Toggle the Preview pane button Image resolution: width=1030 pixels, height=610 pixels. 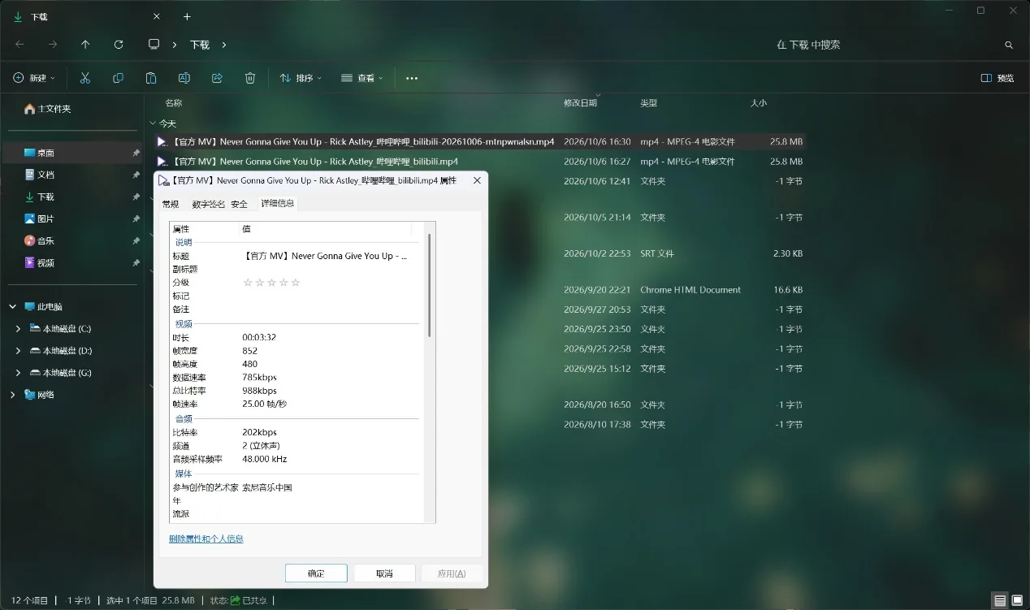coord(998,78)
